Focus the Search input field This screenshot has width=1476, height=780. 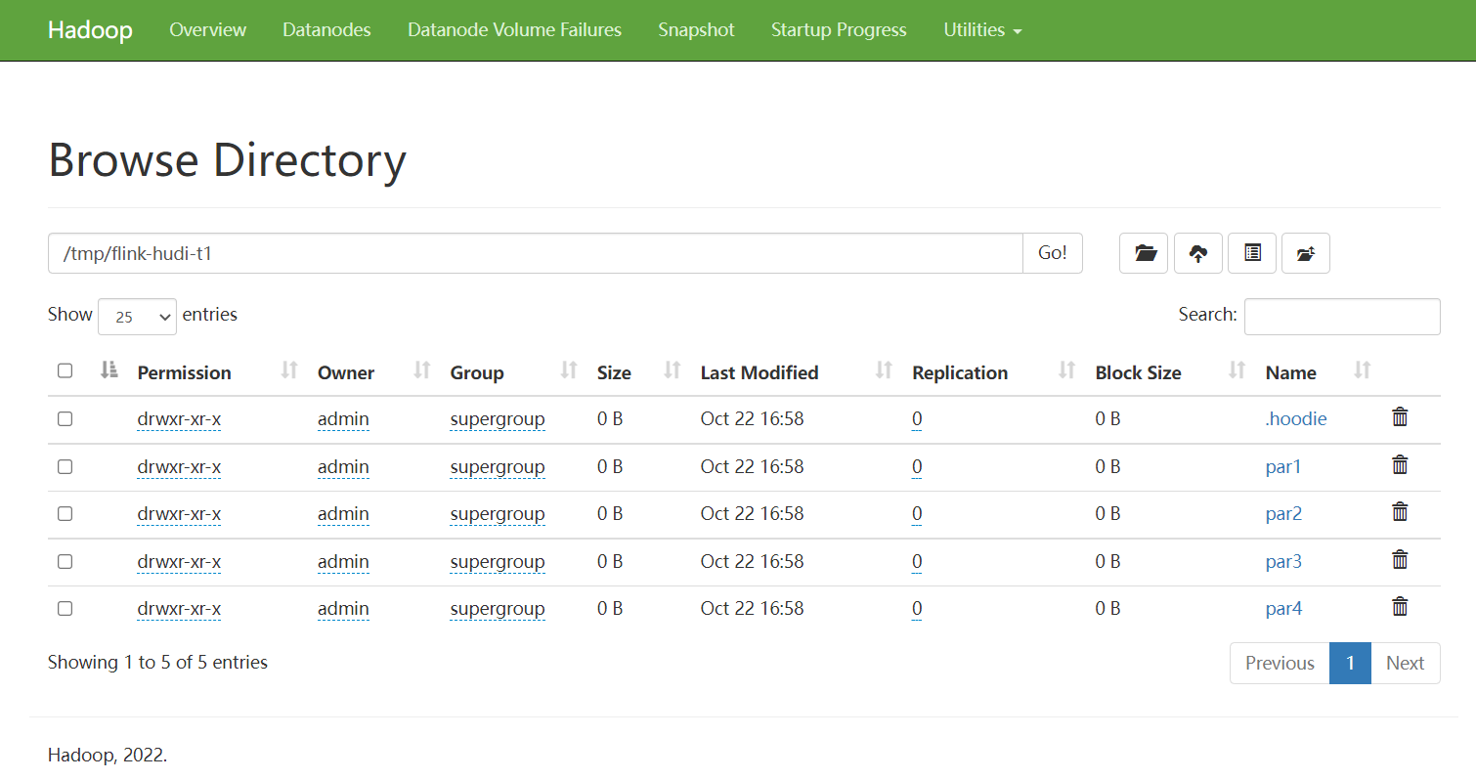coord(1341,317)
